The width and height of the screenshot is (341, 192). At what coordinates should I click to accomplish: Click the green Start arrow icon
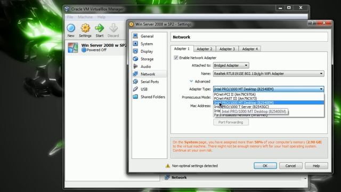[100, 28]
